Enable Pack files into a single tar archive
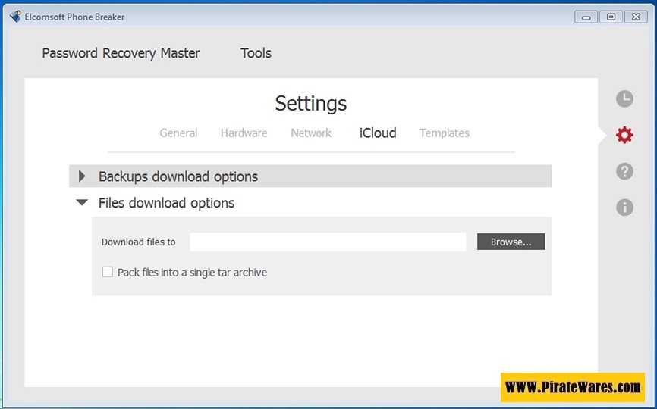This screenshot has width=657, height=409. pos(108,272)
